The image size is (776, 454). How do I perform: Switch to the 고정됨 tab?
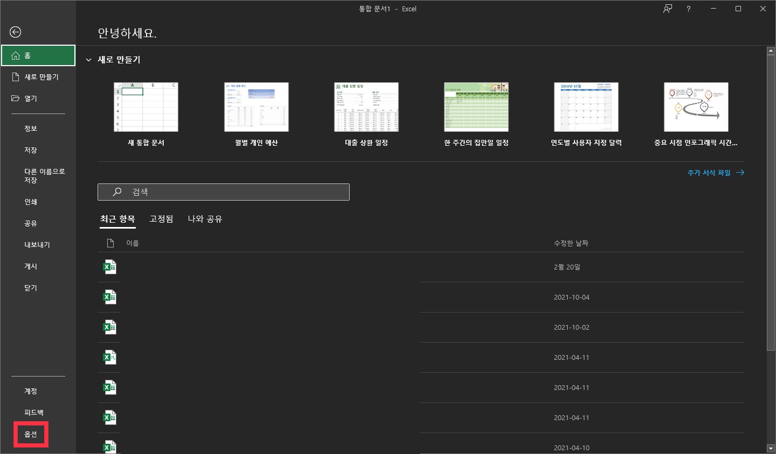161,219
